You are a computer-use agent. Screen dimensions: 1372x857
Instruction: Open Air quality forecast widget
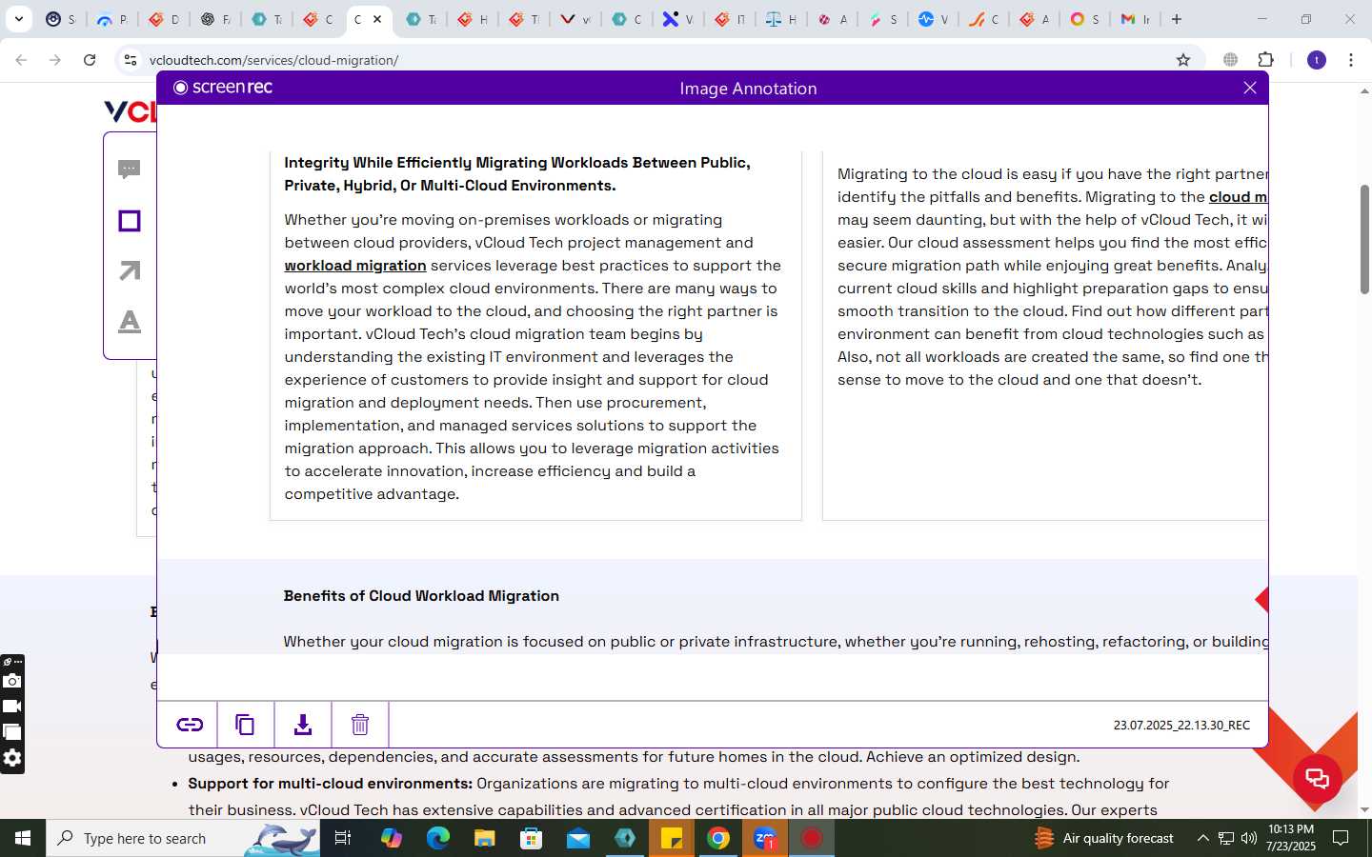(1104, 838)
